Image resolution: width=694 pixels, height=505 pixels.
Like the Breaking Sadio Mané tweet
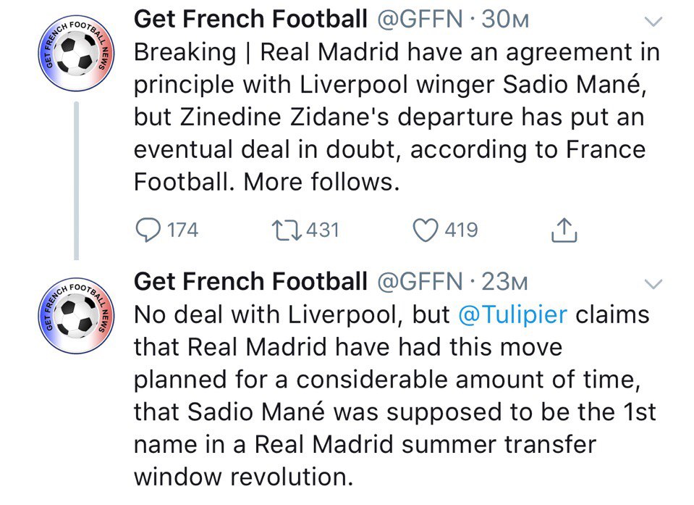click(426, 230)
